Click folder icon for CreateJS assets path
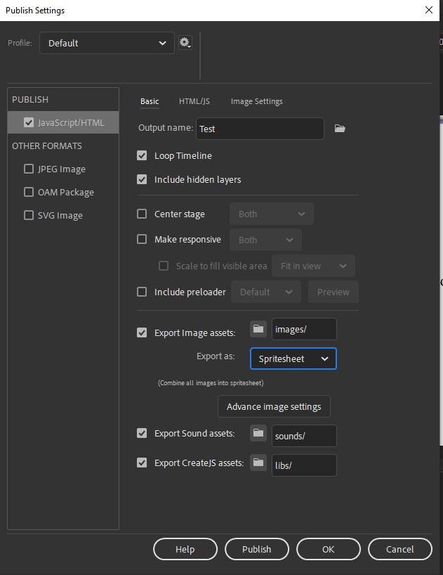Viewport: 443px width, 575px height. pyautogui.click(x=258, y=463)
